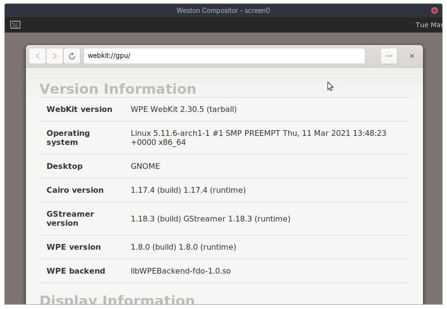Click the GNOME desktop value
The height and width of the screenshot is (309, 447).
tap(145, 166)
